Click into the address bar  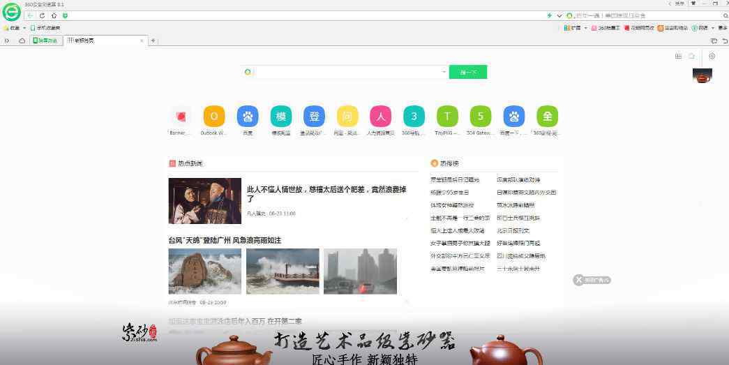coord(307,15)
